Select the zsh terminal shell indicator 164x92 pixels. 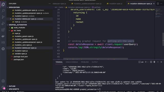point(141,62)
